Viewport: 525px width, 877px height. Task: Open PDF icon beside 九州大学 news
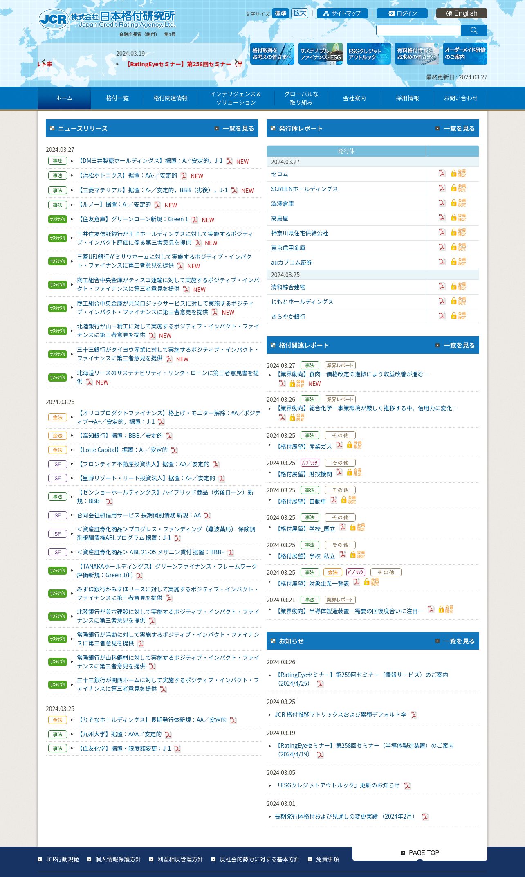click(168, 735)
